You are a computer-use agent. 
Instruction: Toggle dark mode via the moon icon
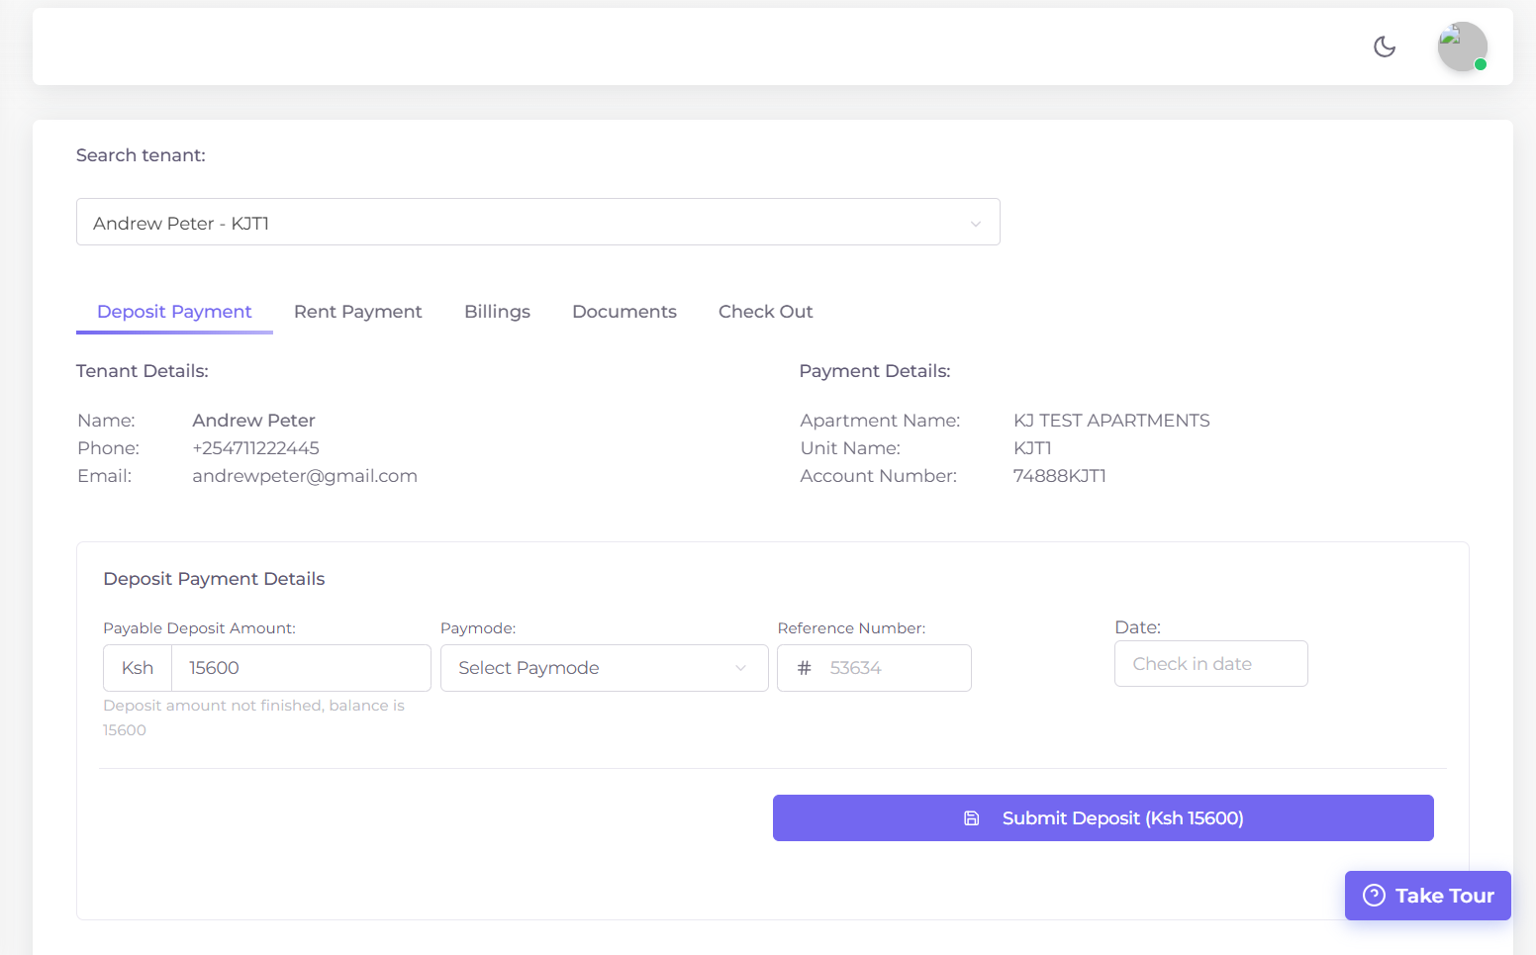coord(1385,47)
